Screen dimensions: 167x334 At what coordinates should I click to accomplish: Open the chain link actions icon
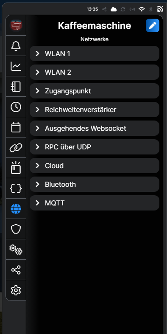pyautogui.click(x=16, y=148)
